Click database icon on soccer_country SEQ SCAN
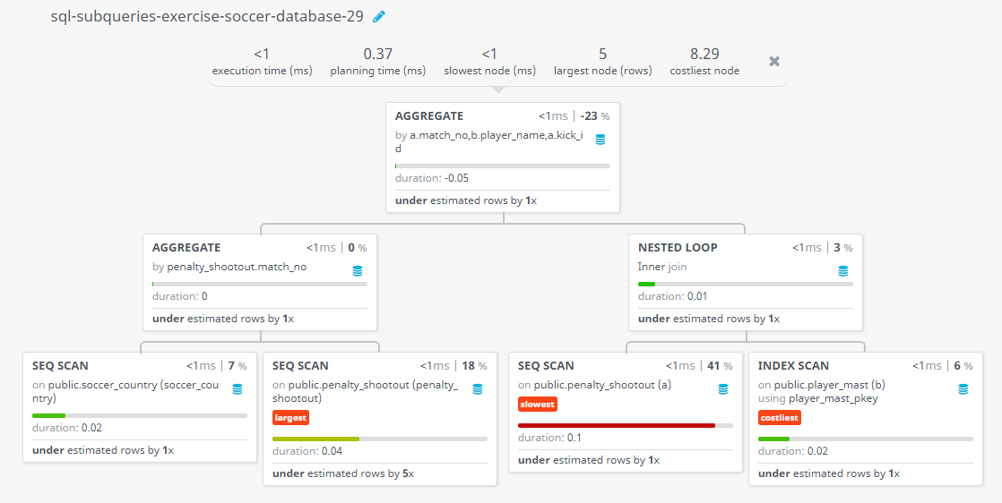Viewport: 1002px width, 503px height. click(238, 389)
